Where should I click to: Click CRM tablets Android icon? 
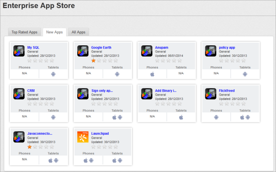coord(53,117)
